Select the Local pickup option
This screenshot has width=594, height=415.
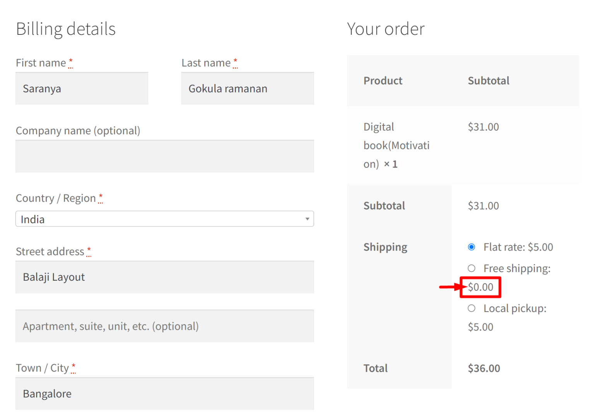(x=471, y=308)
